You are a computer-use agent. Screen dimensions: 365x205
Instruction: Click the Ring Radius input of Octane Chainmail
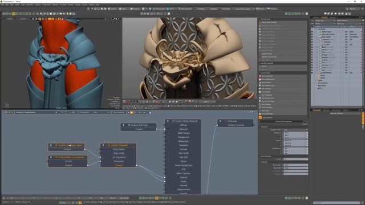(119, 149)
